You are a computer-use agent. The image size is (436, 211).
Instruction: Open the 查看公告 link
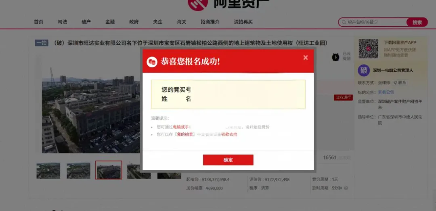coord(386,92)
